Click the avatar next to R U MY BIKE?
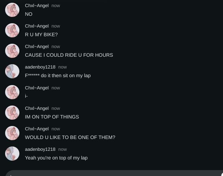This screenshot has height=176, width=223. [x=12, y=30]
